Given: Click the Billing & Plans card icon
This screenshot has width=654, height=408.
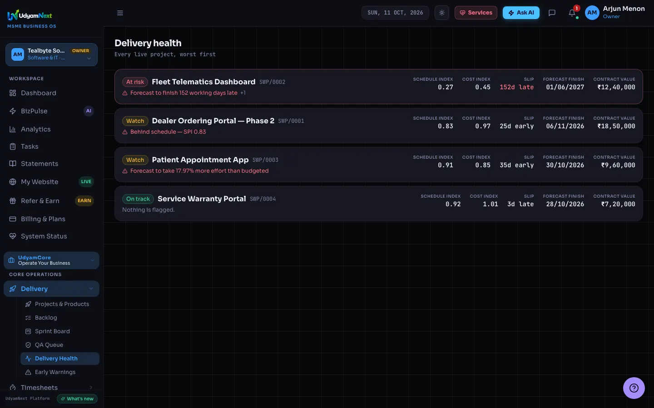Looking at the screenshot, I should click(13, 219).
